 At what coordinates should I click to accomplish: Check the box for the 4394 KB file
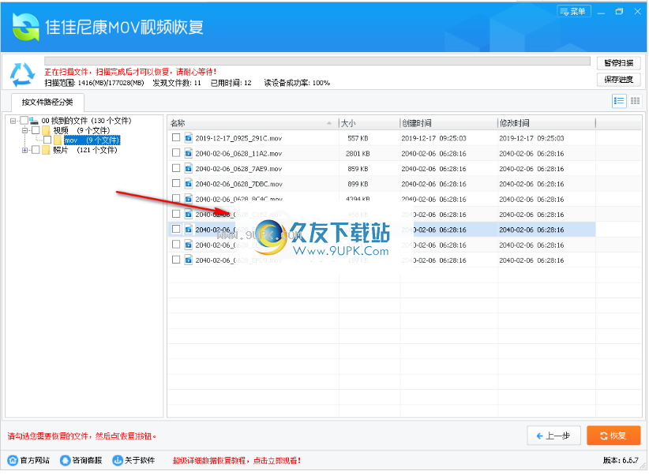click(x=176, y=198)
